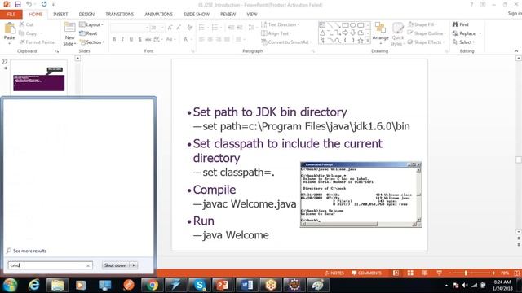Open the font name combo box
This screenshot has height=293, width=522.
(x=130, y=28)
